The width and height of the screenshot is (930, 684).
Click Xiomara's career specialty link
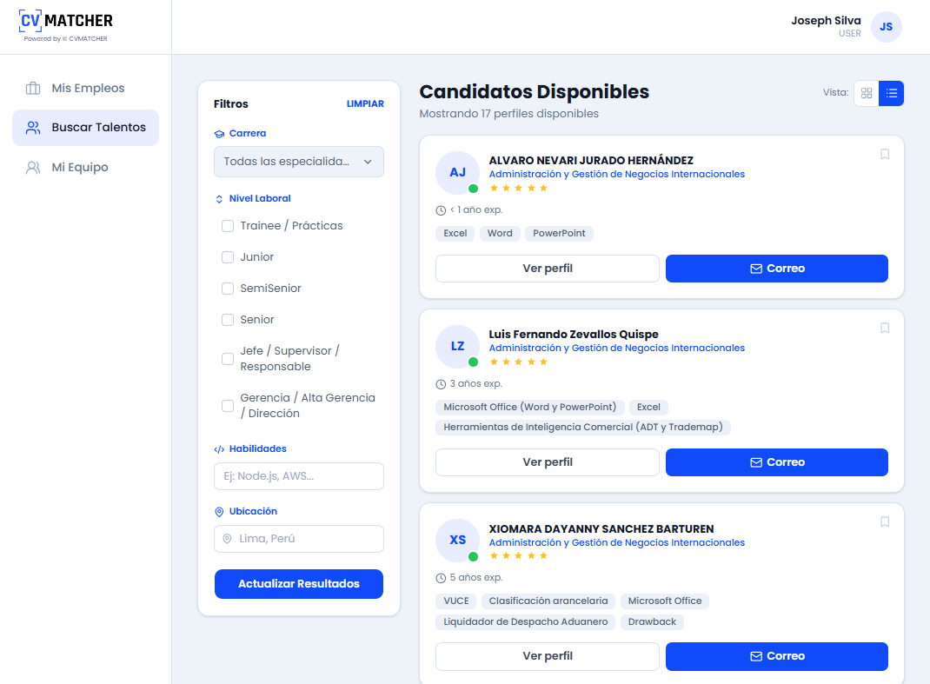[x=617, y=543]
